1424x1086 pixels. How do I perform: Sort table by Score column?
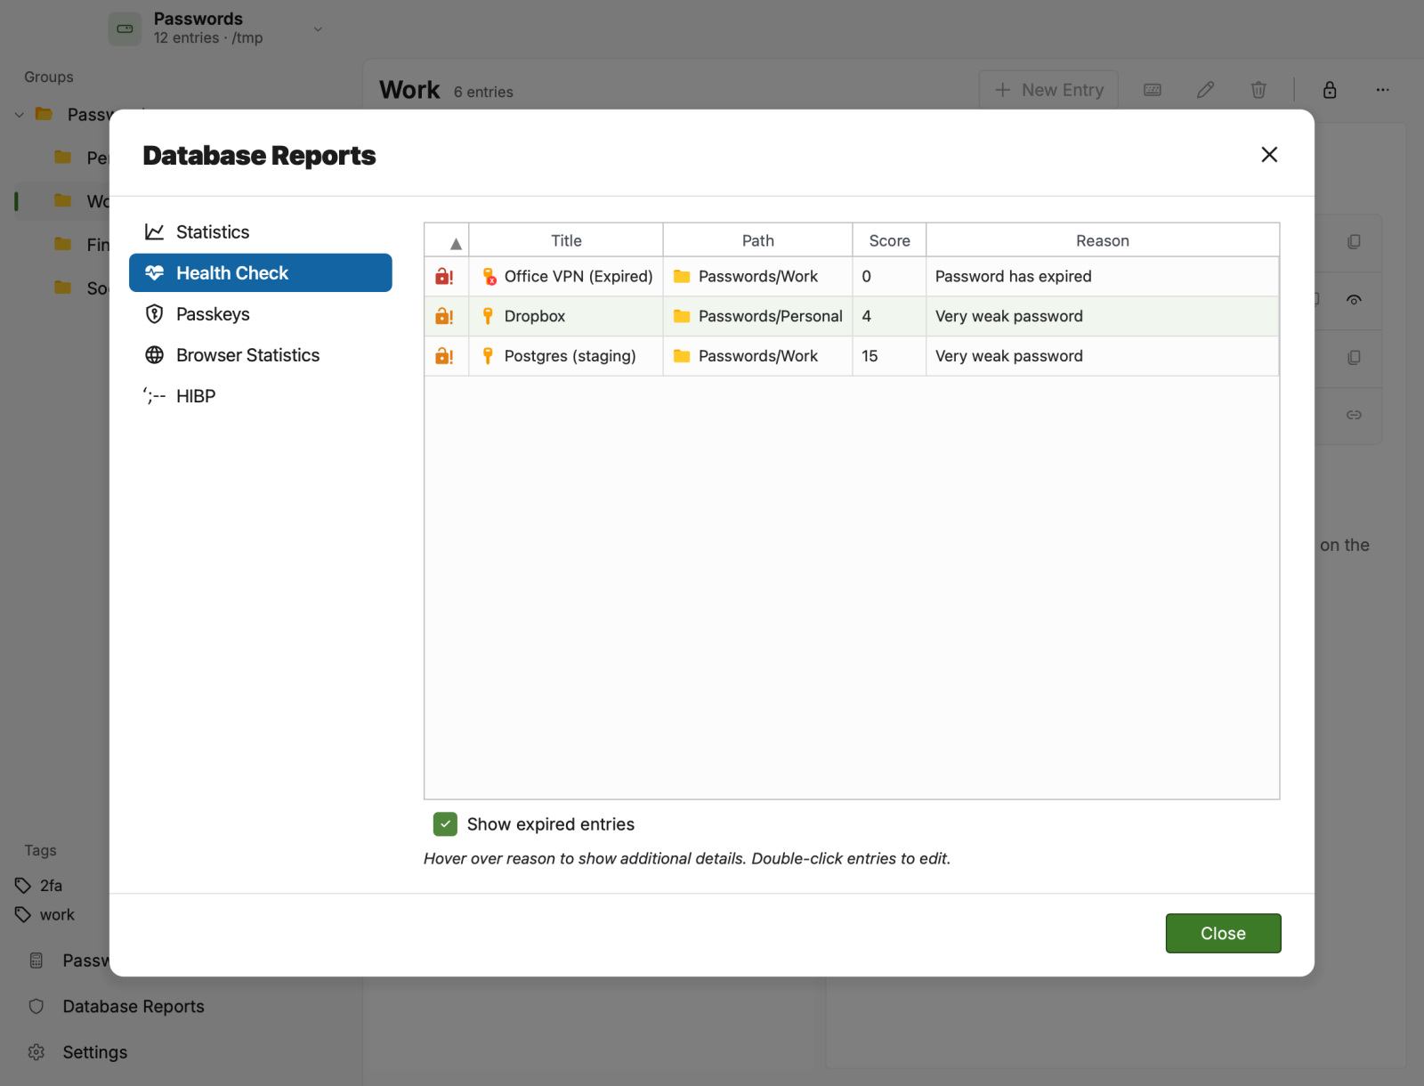889,240
